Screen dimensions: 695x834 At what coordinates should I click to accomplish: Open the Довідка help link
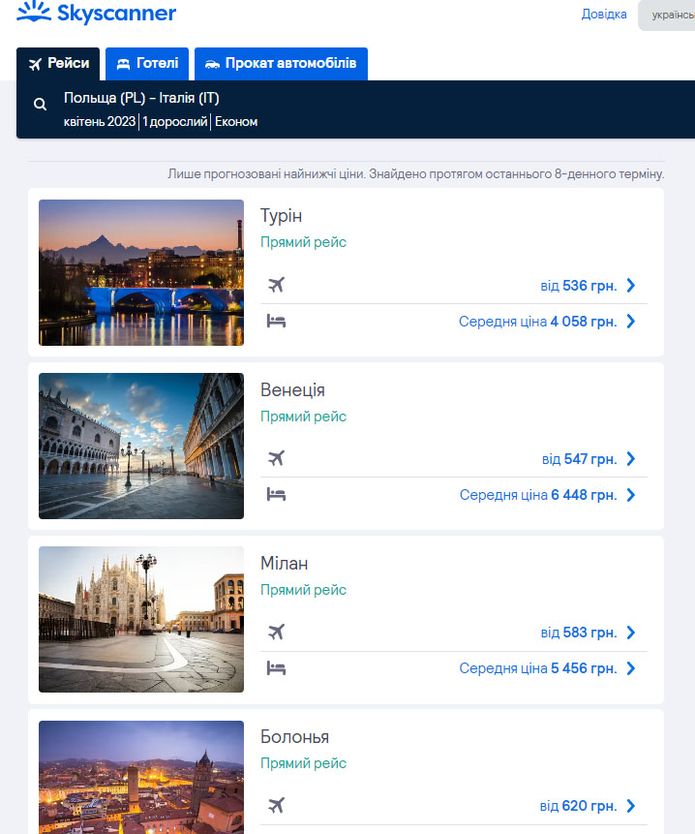604,14
